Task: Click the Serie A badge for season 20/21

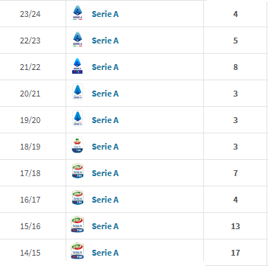Action: 77,92
